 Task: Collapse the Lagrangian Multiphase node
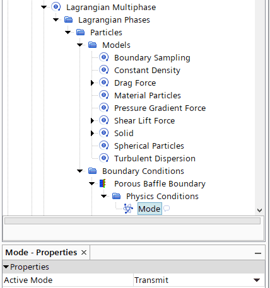click(44, 7)
